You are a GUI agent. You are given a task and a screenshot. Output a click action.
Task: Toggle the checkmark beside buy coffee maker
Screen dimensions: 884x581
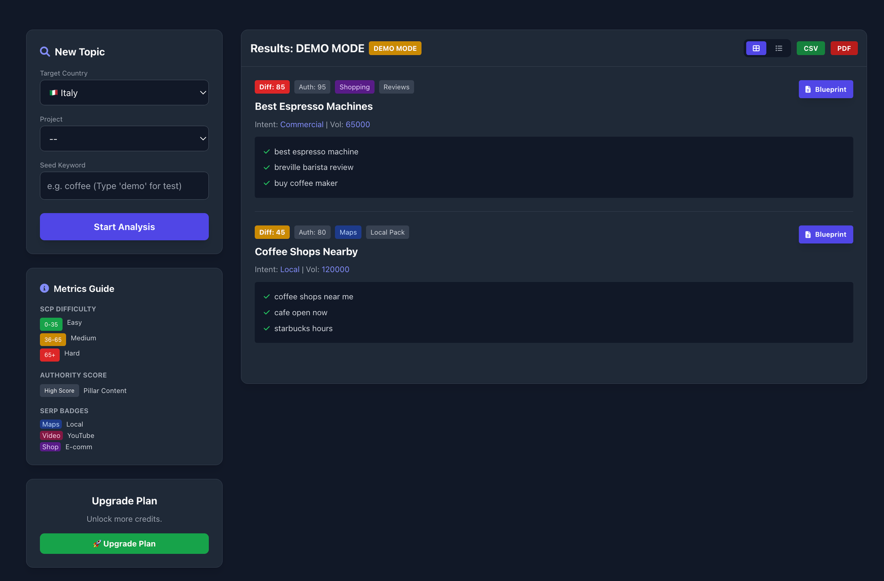pyautogui.click(x=266, y=183)
